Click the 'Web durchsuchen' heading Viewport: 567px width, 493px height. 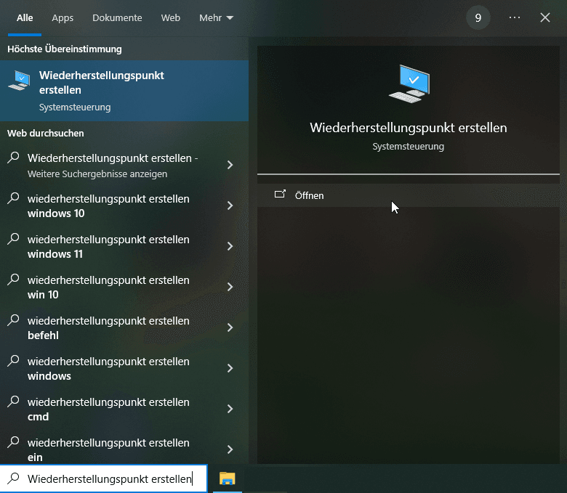[x=46, y=134]
